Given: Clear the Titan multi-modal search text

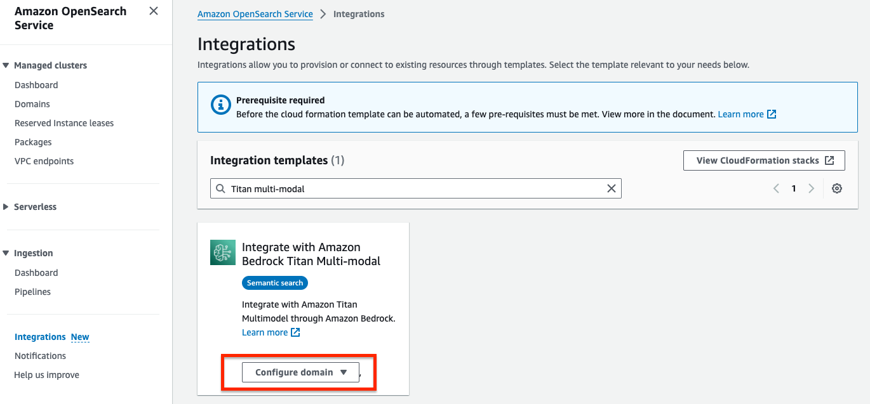Looking at the screenshot, I should 612,188.
